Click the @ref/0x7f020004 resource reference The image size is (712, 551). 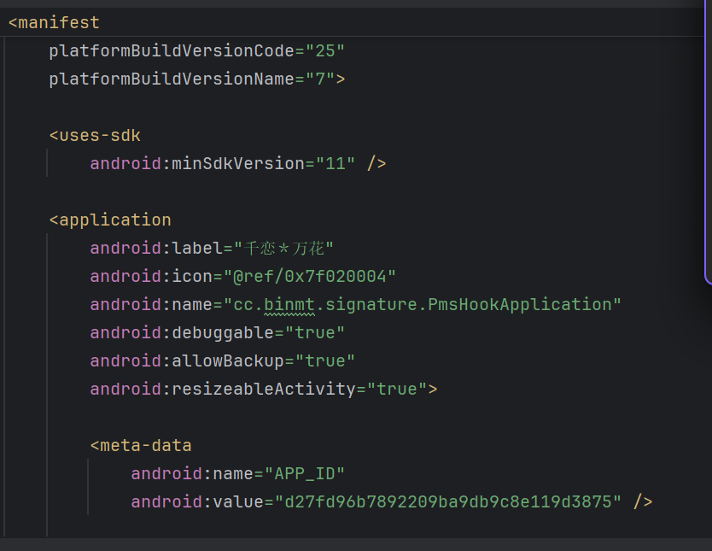pos(309,277)
